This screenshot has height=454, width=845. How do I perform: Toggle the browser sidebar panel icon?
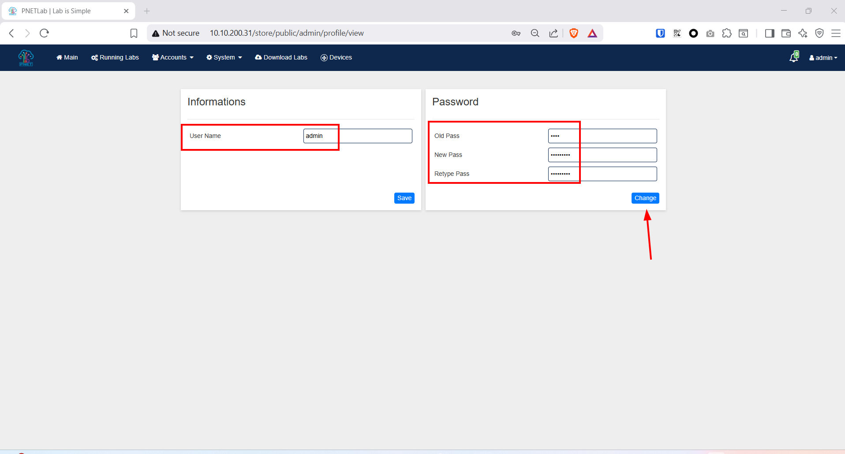point(770,33)
